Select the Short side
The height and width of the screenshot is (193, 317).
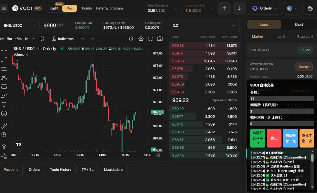299,25
